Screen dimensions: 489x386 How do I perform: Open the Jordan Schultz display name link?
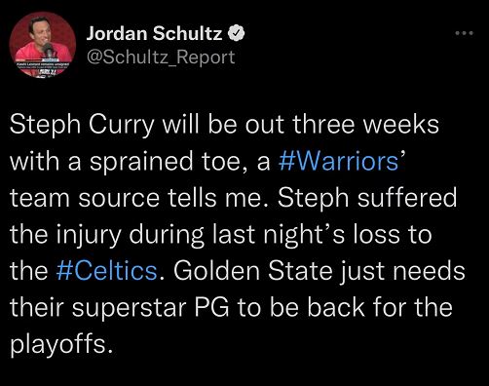(154, 33)
